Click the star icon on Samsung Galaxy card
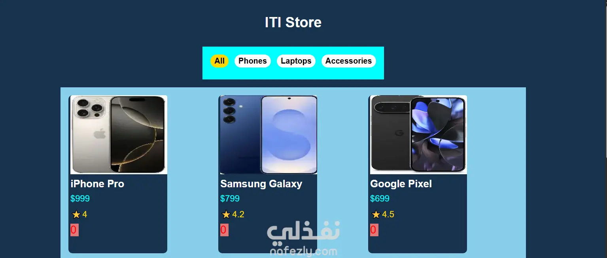 (x=226, y=215)
